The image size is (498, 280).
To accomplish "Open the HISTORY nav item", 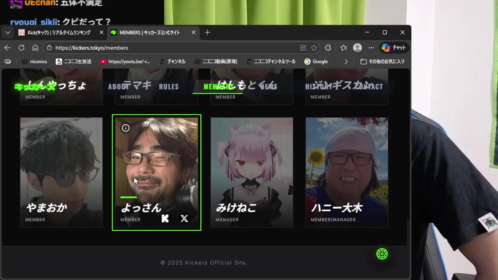I will tap(319, 87).
